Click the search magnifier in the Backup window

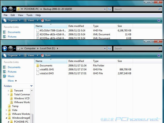[x=160, y=9]
